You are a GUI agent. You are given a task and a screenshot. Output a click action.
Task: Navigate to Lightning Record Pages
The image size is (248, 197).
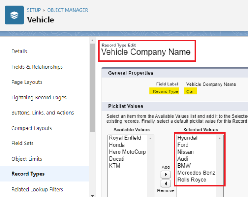tap(39, 98)
